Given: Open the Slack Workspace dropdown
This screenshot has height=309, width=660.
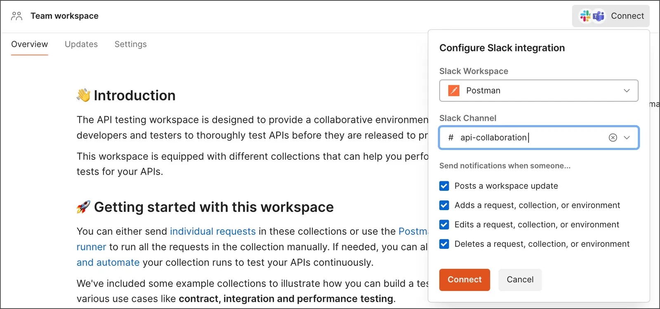Looking at the screenshot, I should (539, 91).
